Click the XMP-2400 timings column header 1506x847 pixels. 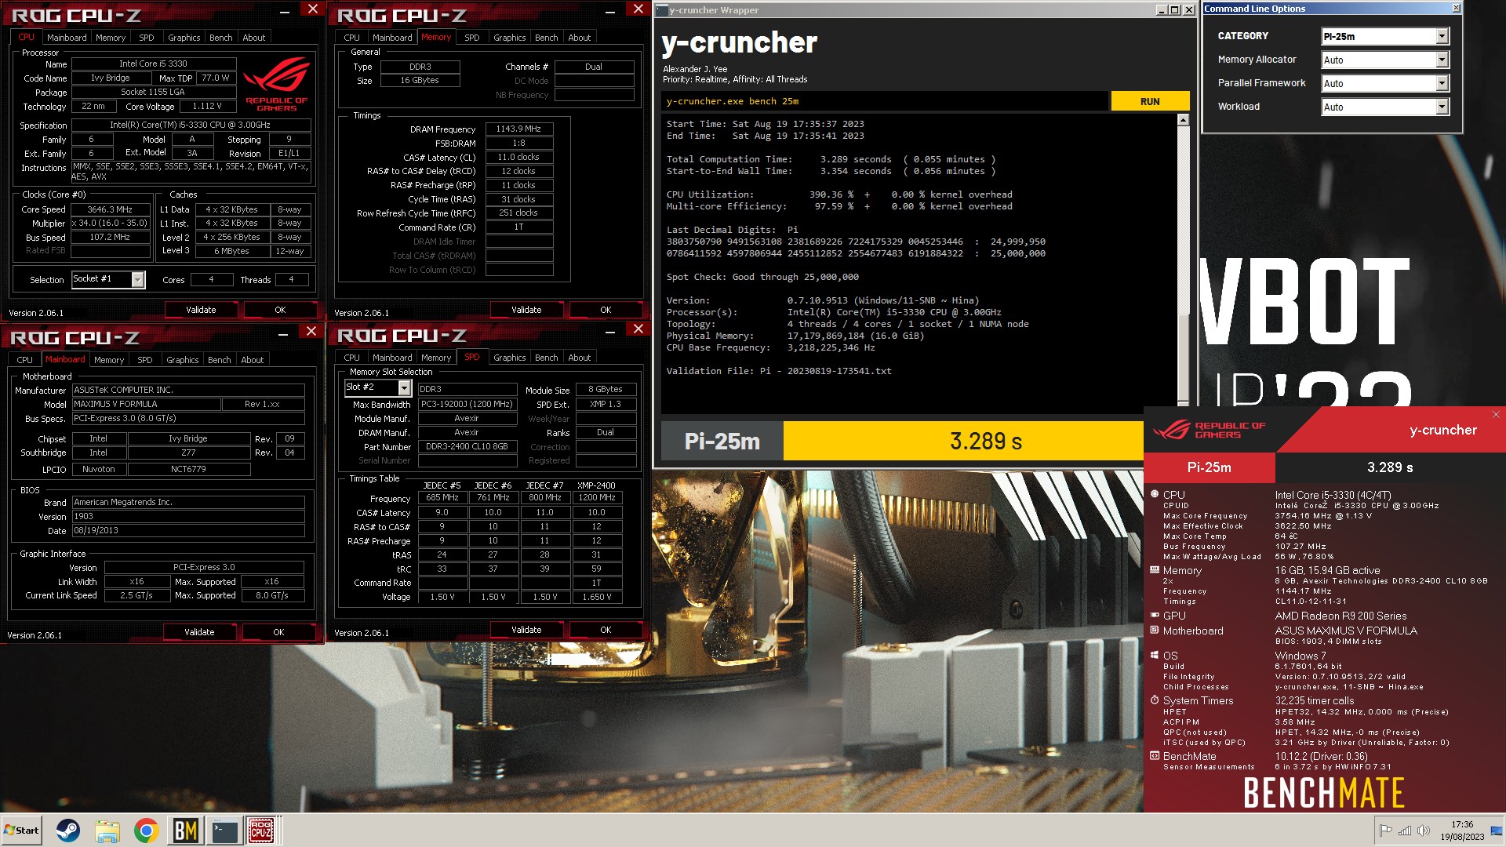(x=596, y=485)
